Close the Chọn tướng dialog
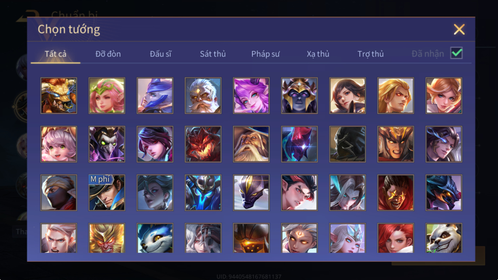 459,29
